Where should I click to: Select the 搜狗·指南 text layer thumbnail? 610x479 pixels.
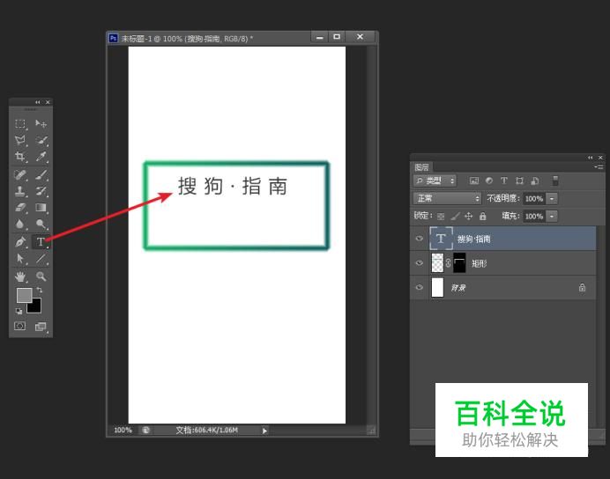441,239
